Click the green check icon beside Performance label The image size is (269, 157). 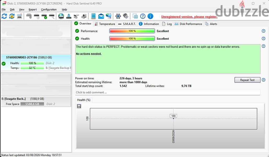77,31
